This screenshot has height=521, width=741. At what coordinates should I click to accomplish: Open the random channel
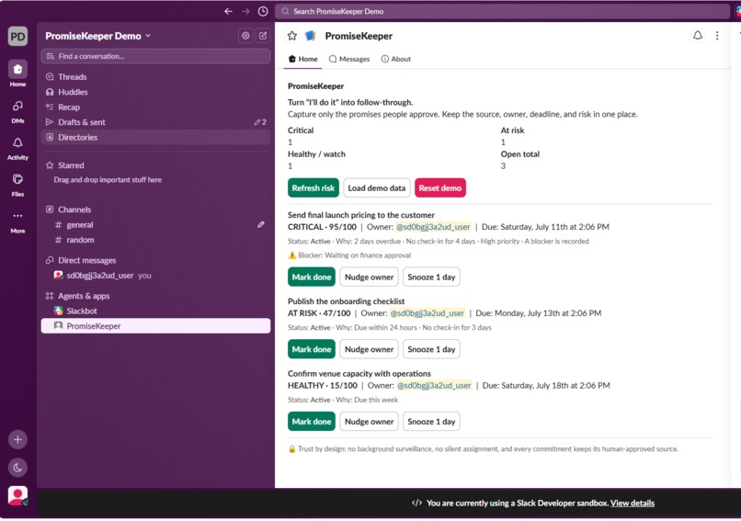click(155, 240)
